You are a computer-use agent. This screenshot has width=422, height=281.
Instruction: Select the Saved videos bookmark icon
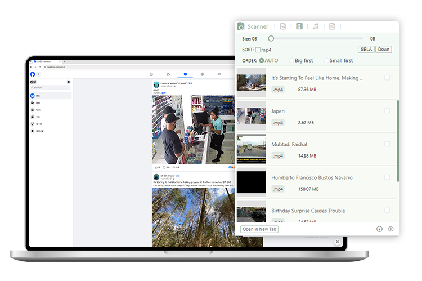tap(32, 131)
